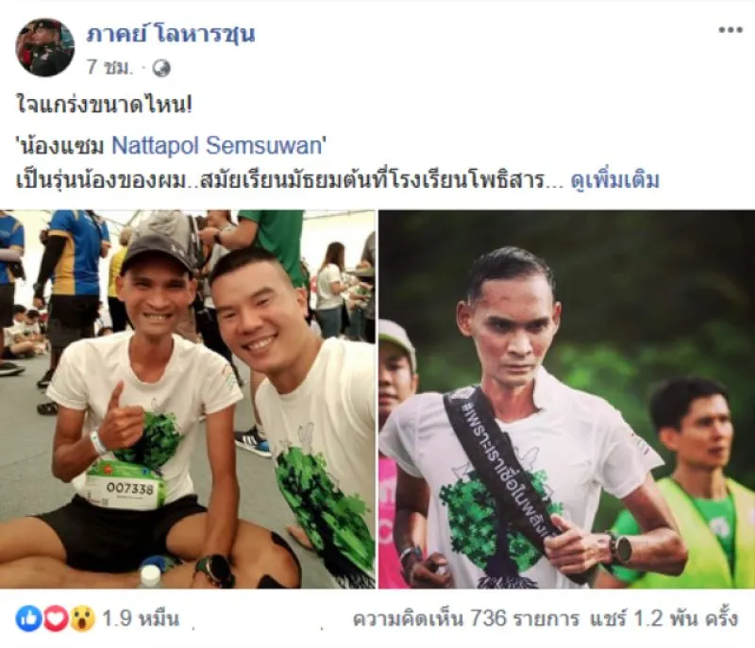Image resolution: width=755 pixels, height=648 pixels.
Task: Open the three-dots post options menu
Action: [x=730, y=30]
